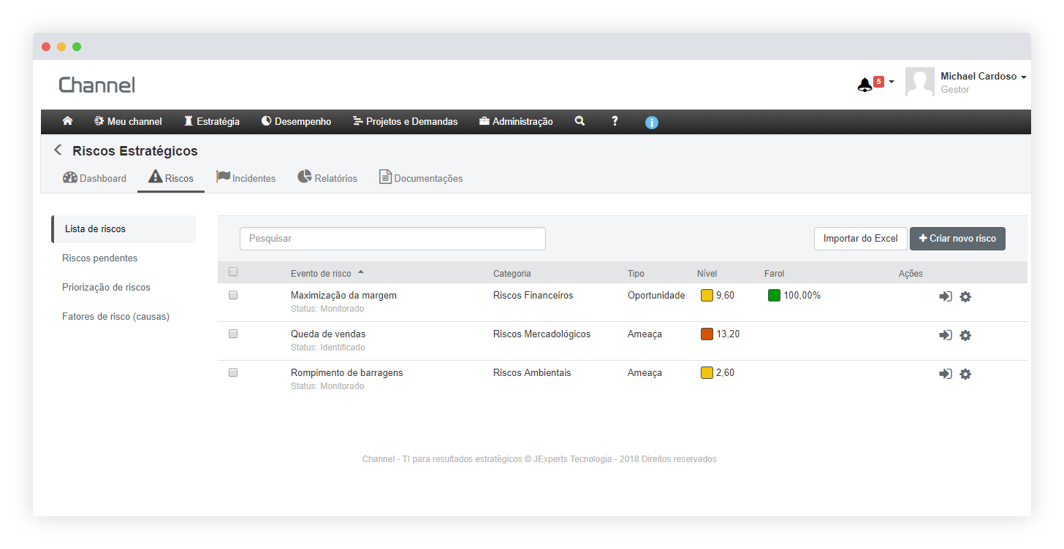The width and height of the screenshot is (1064, 549).
Task: Click the question mark help icon
Action: click(x=615, y=121)
